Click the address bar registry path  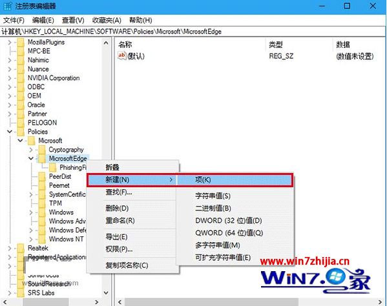click(x=112, y=32)
